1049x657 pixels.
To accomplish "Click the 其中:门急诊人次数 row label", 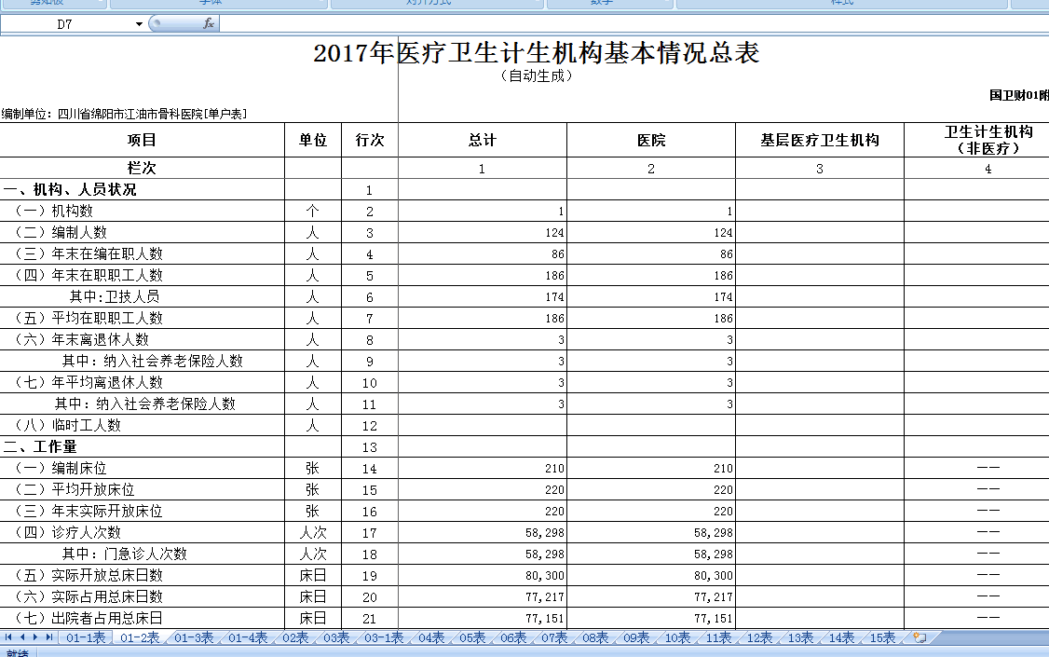I will pos(125,554).
